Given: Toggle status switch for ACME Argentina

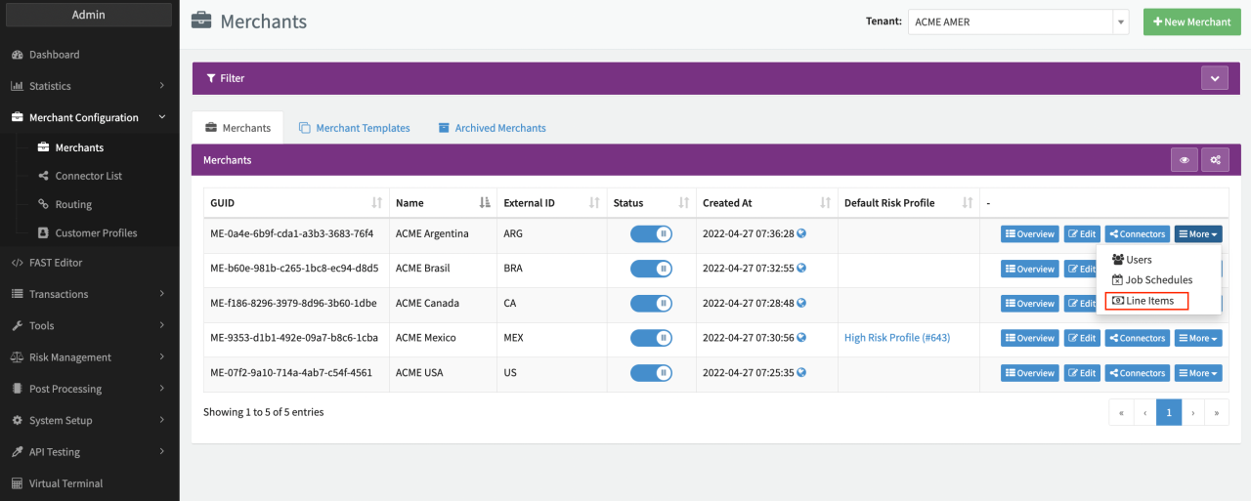Looking at the screenshot, I should pos(651,233).
